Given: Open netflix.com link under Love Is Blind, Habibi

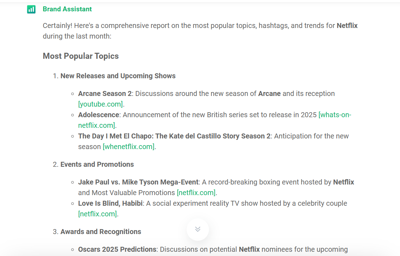Looking at the screenshot, I should (98, 214).
